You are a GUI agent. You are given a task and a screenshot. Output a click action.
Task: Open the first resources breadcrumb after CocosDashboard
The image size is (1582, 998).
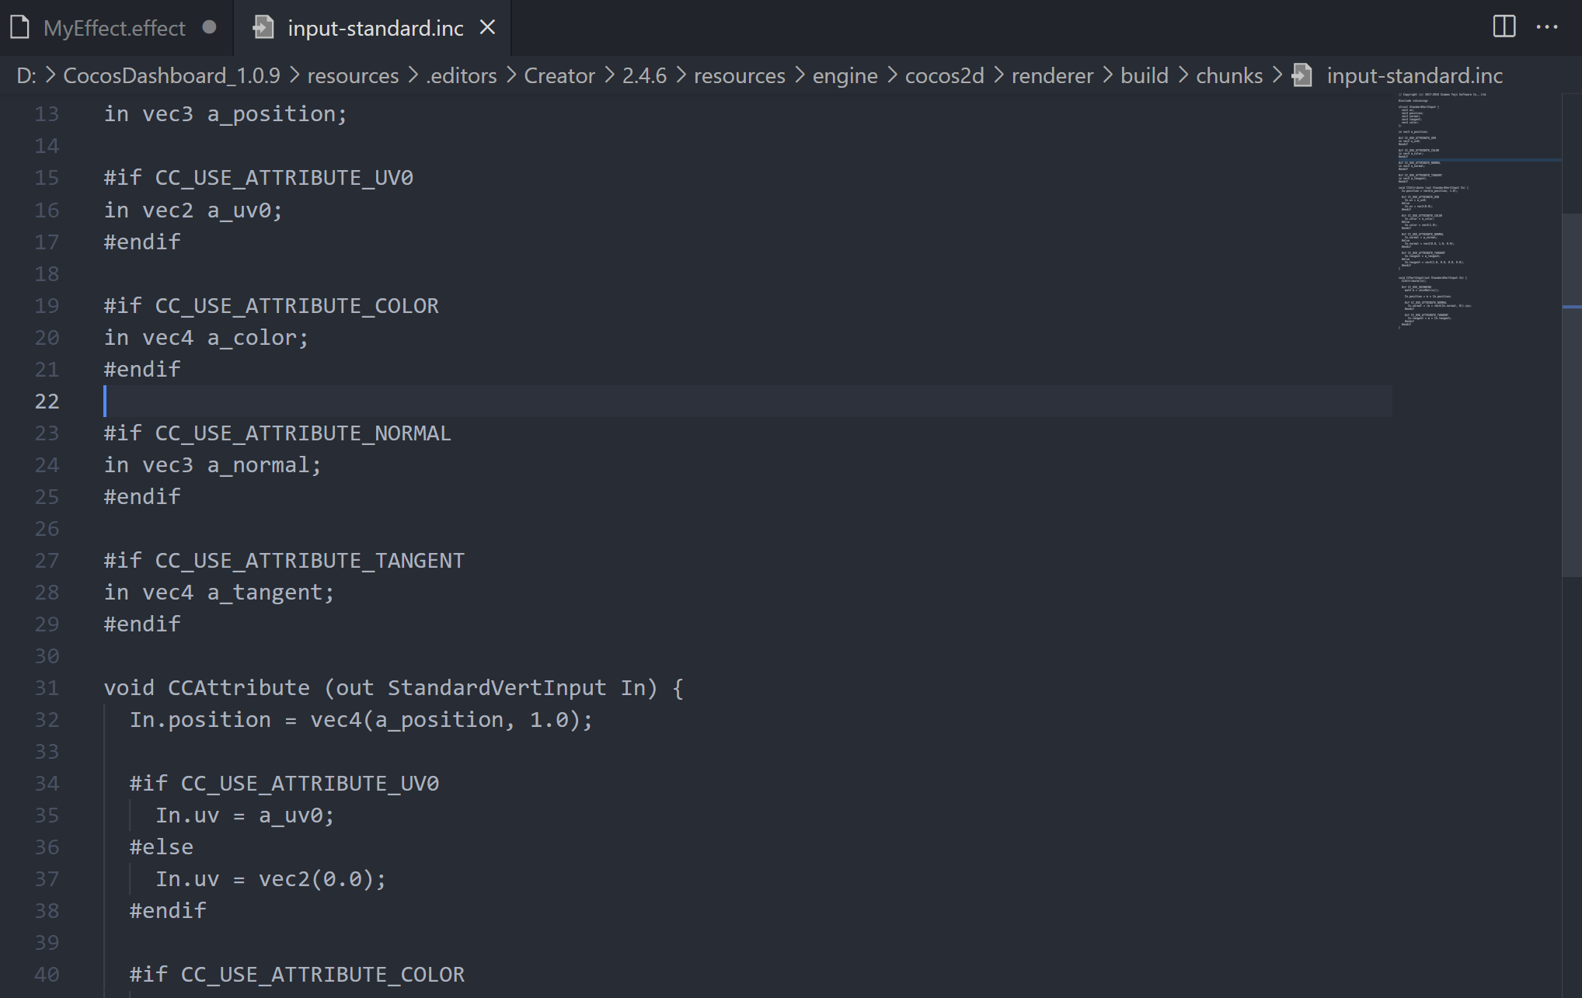[353, 75]
